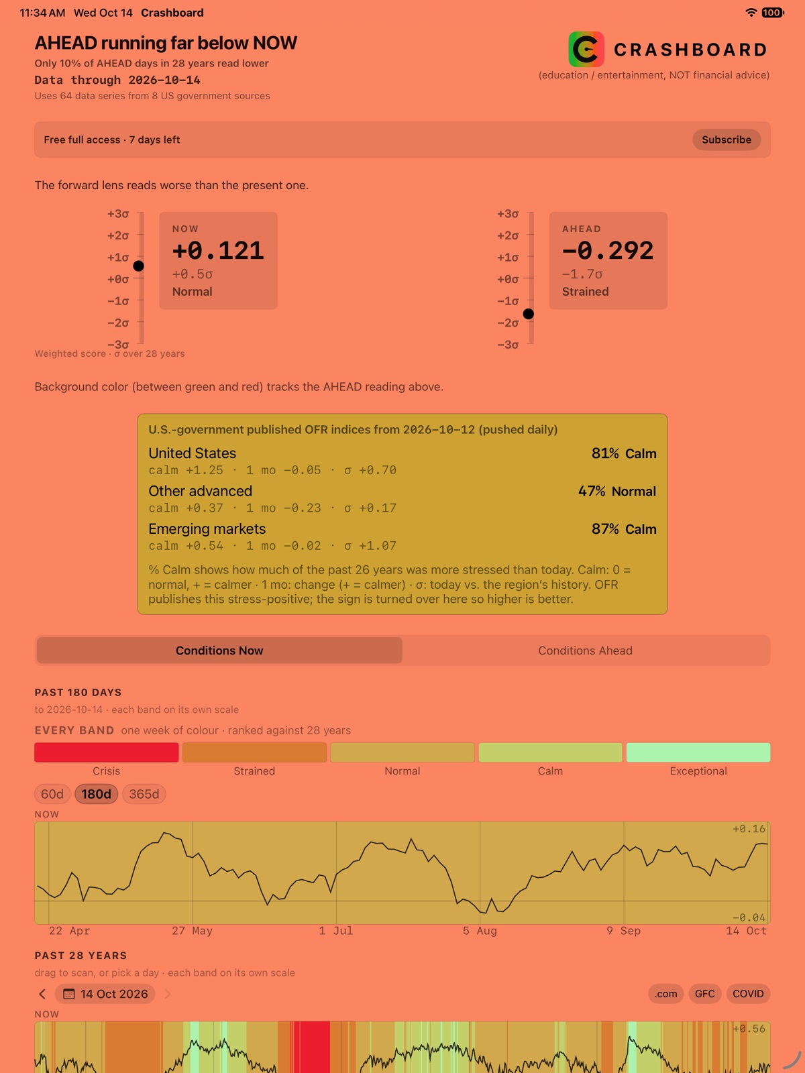Click the status bar time 11:34 AM
The width and height of the screenshot is (805, 1073).
[x=42, y=13]
